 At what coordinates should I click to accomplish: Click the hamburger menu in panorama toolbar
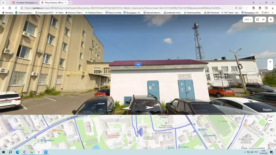click(x=263, y=19)
